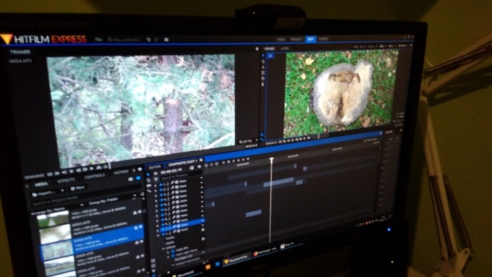Open the File menu
This screenshot has width=492, height=277.
98,40
